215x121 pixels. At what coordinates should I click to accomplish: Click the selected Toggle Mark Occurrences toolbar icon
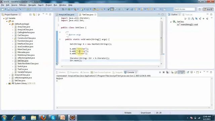[x=112, y=9]
